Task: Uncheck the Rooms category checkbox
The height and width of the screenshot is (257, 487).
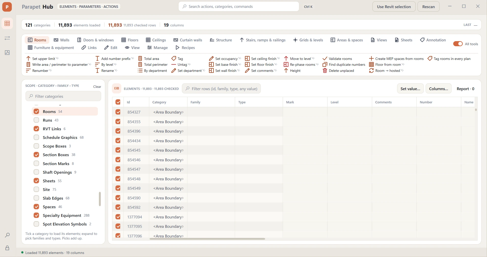Action: tap(36, 111)
